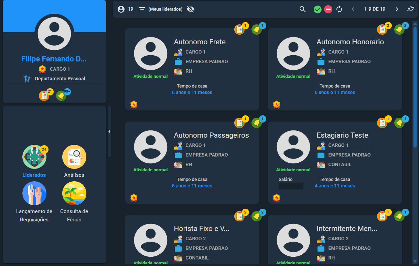Screen dimensions: 419x266
Task: Click Estagiario Teste's avatar picture
Action: (293, 147)
